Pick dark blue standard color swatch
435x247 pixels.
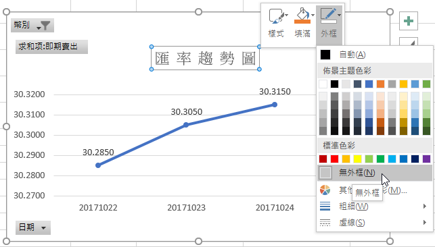click(415, 159)
